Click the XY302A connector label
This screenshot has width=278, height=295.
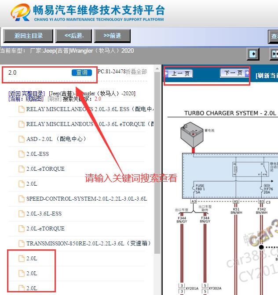coord(215,288)
